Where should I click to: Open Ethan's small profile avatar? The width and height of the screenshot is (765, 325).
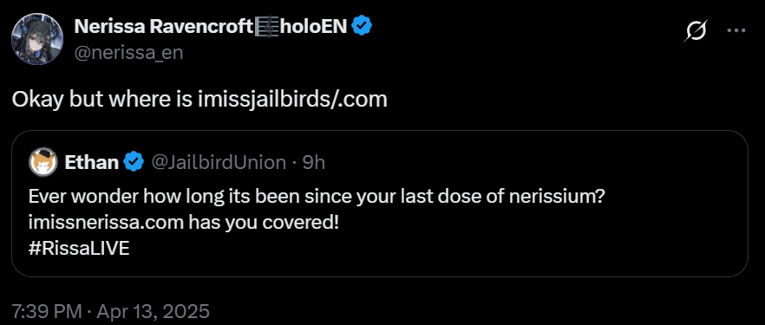click(x=44, y=162)
